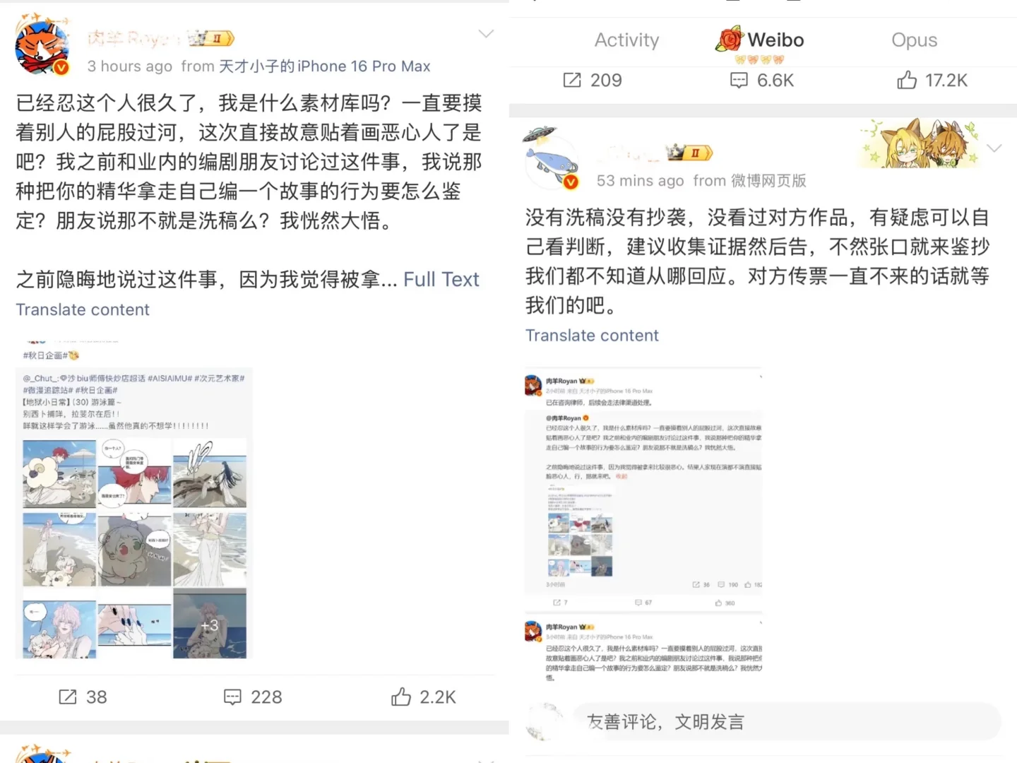Tap the repost icon showing 38
The height and width of the screenshot is (763, 1017).
(x=68, y=697)
